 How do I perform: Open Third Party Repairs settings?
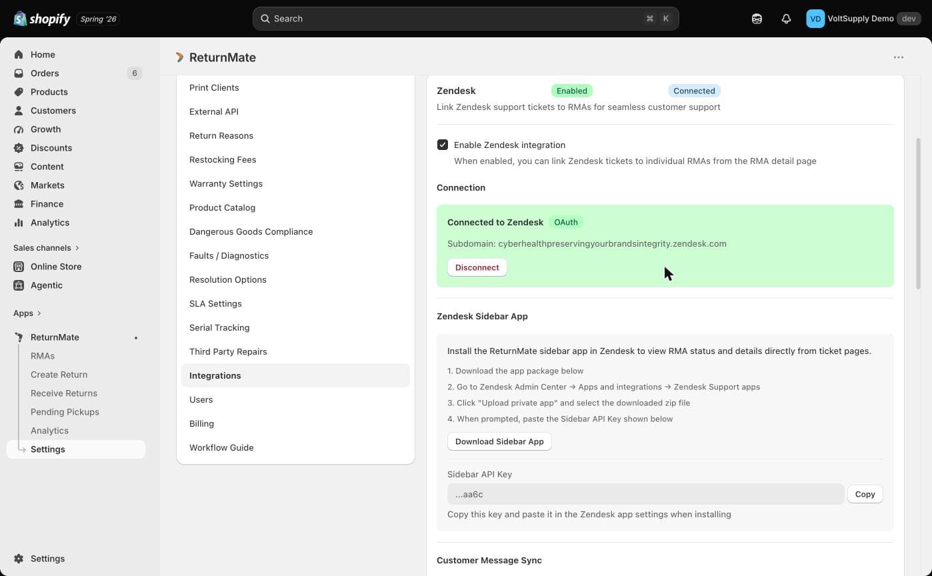coord(295,352)
